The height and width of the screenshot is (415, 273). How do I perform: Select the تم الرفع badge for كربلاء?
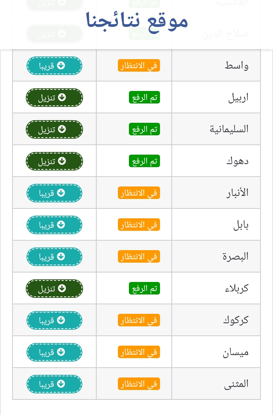pos(144,288)
